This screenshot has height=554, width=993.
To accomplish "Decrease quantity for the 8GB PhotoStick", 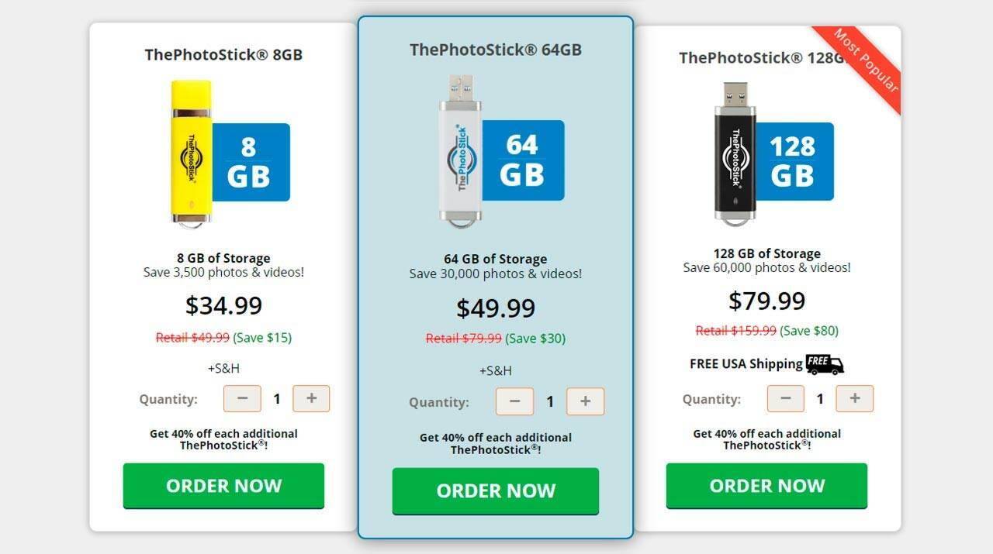I will click(x=243, y=399).
